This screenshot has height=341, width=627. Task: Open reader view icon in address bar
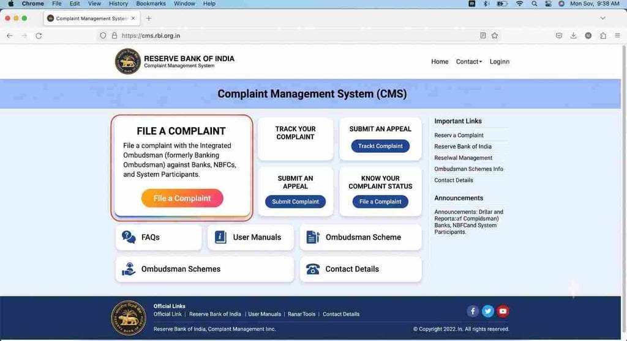point(483,35)
